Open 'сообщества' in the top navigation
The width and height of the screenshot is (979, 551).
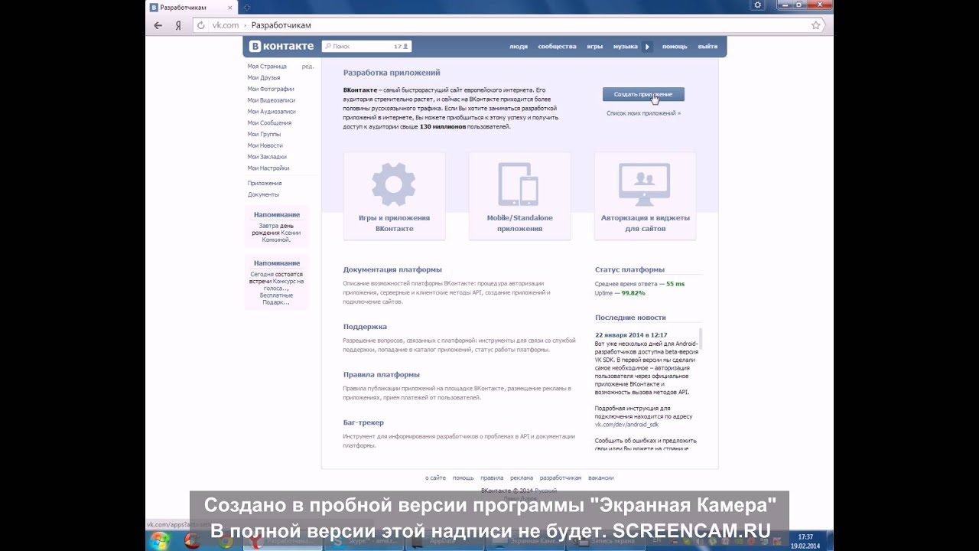(557, 46)
